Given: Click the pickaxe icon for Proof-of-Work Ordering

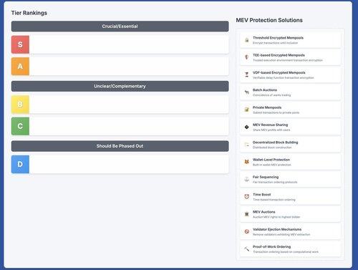Looking at the screenshot, I should tap(246, 249).
